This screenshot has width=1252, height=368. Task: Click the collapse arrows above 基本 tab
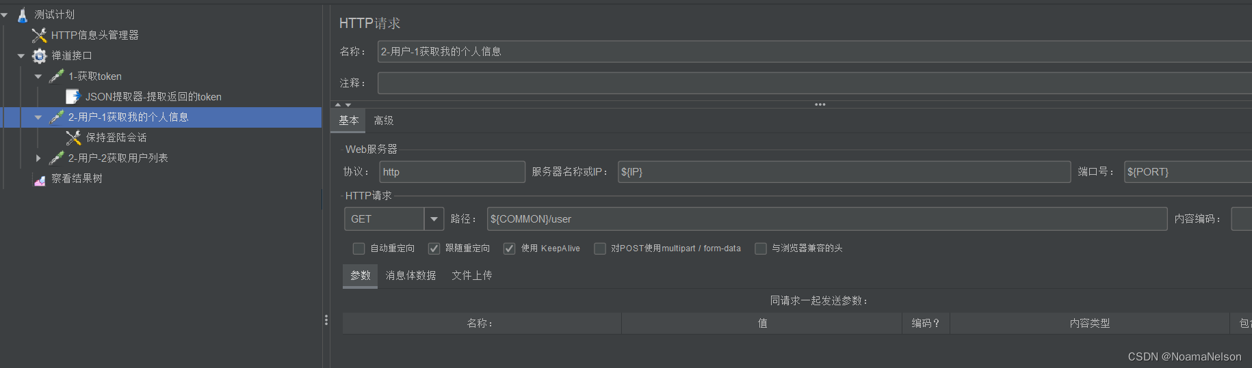(343, 104)
